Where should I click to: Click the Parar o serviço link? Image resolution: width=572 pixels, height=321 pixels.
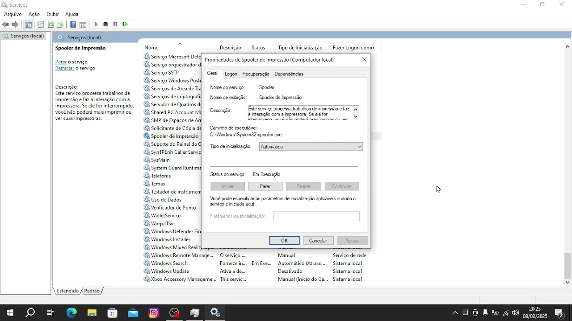(61, 62)
